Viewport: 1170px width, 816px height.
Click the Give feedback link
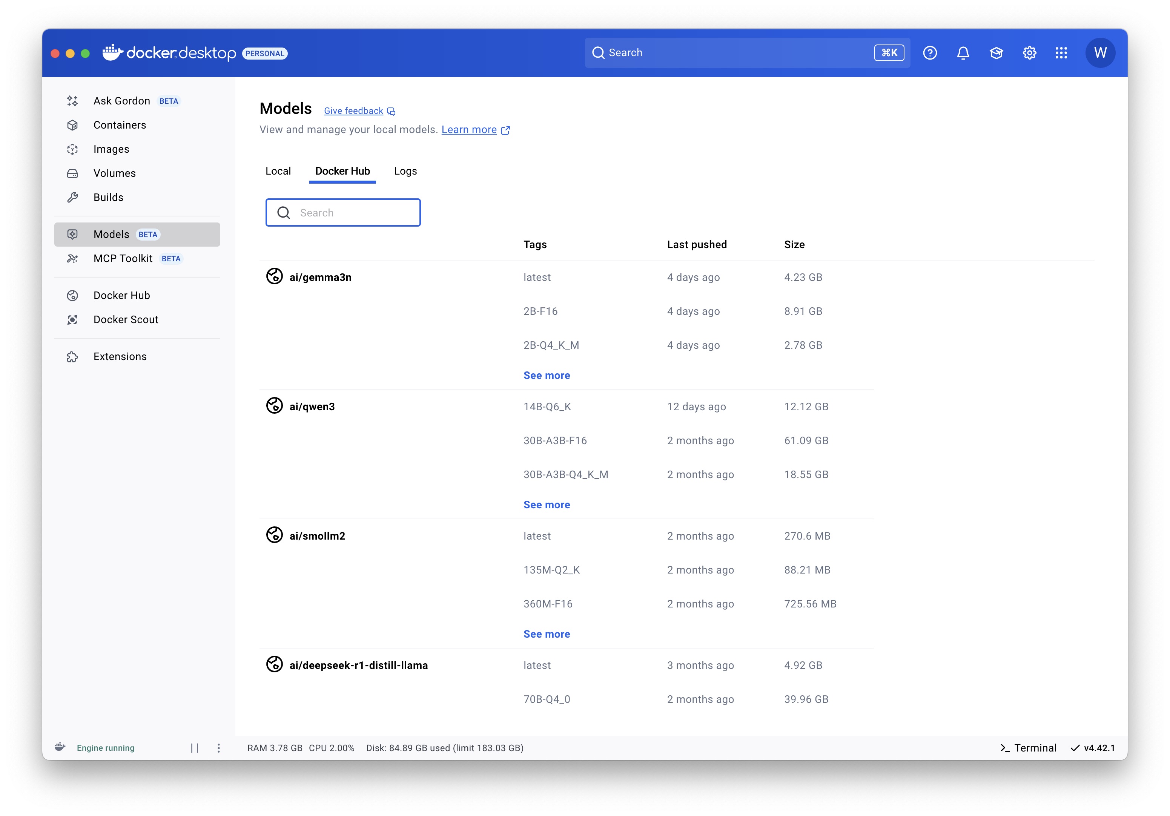tap(354, 111)
